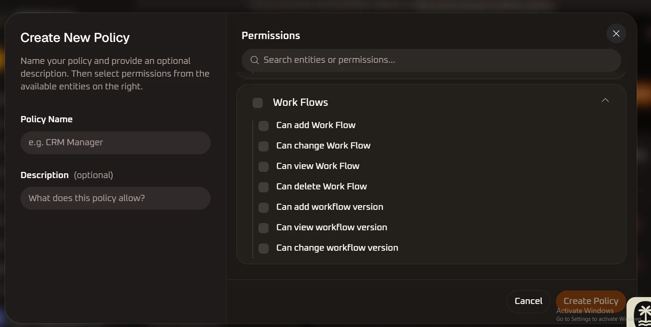Click the Create New Policy title
The height and width of the screenshot is (327, 651).
[x=75, y=38]
